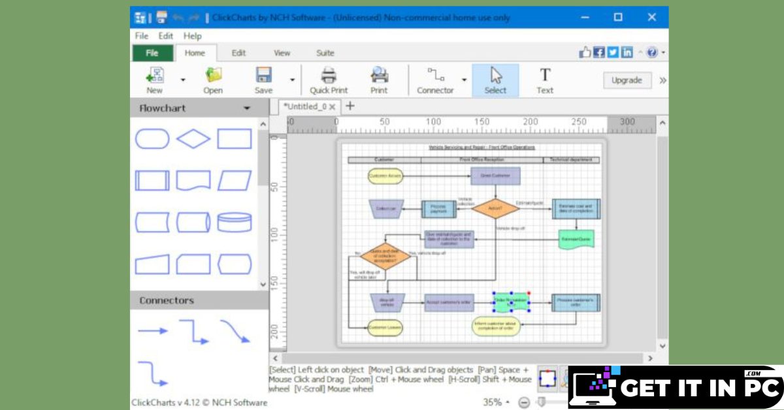Pick the predefined process shape with side bars
This screenshot has width=784, height=410.
[152, 180]
